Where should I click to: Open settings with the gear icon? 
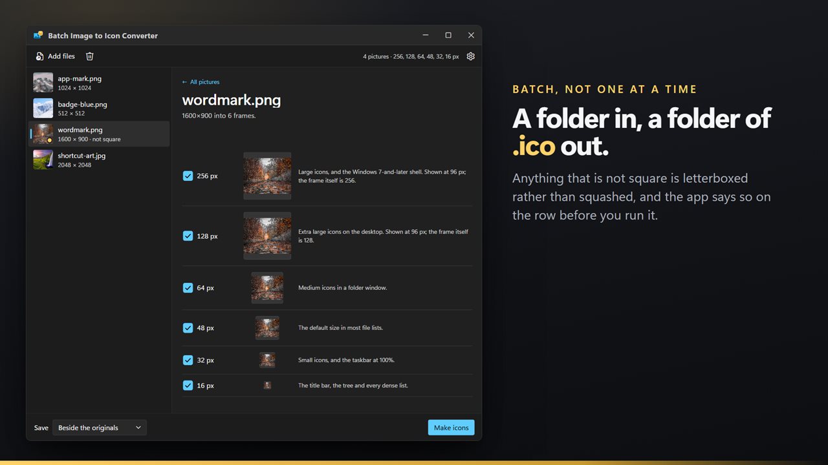470,56
